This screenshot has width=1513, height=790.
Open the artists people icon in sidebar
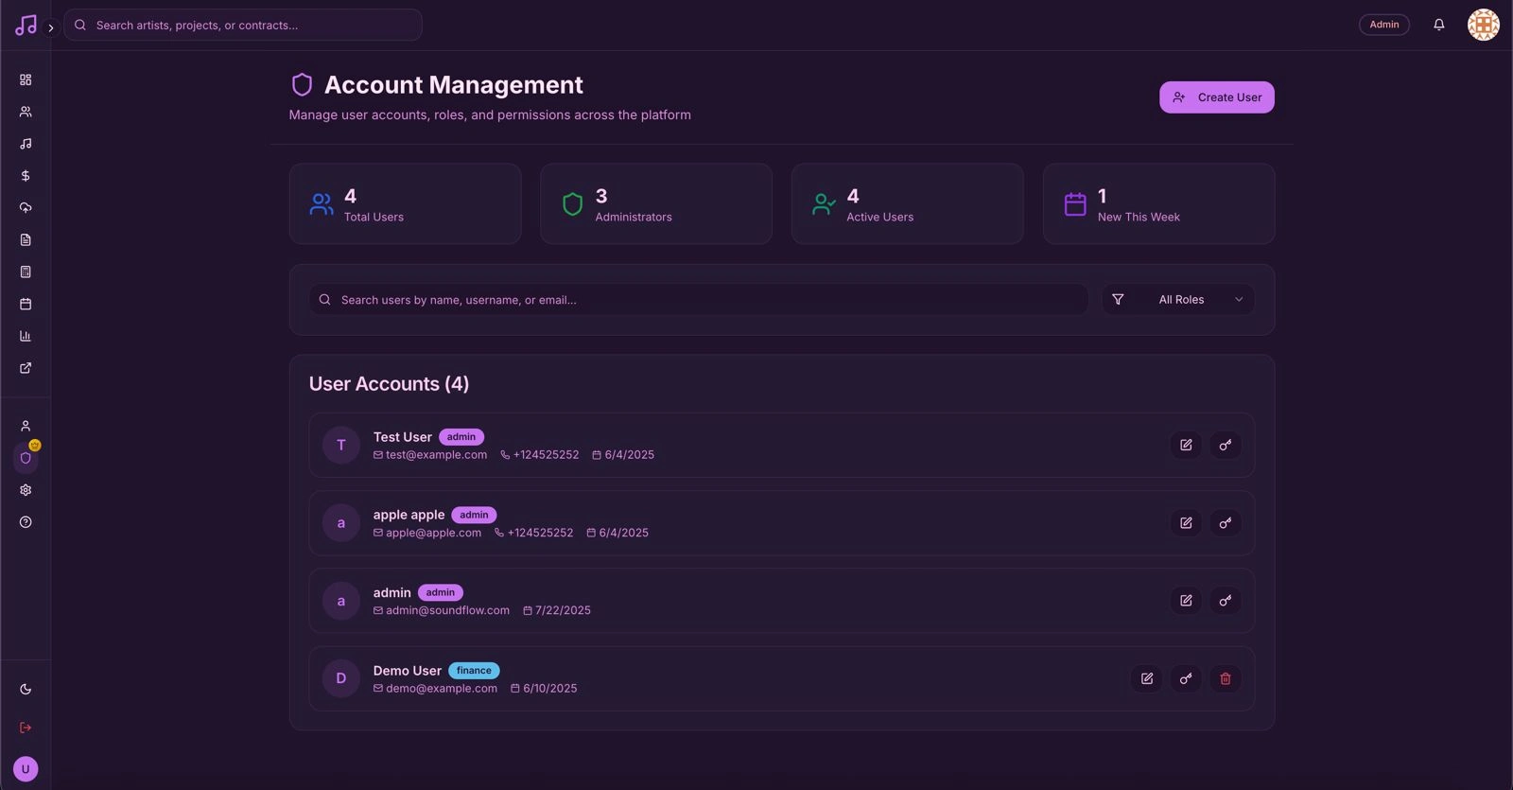point(26,112)
